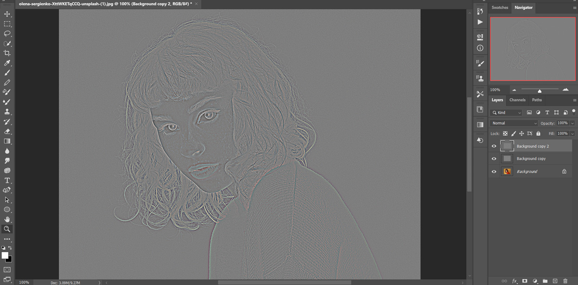Activate the Crop tool
Image resolution: width=578 pixels, height=285 pixels.
point(7,53)
